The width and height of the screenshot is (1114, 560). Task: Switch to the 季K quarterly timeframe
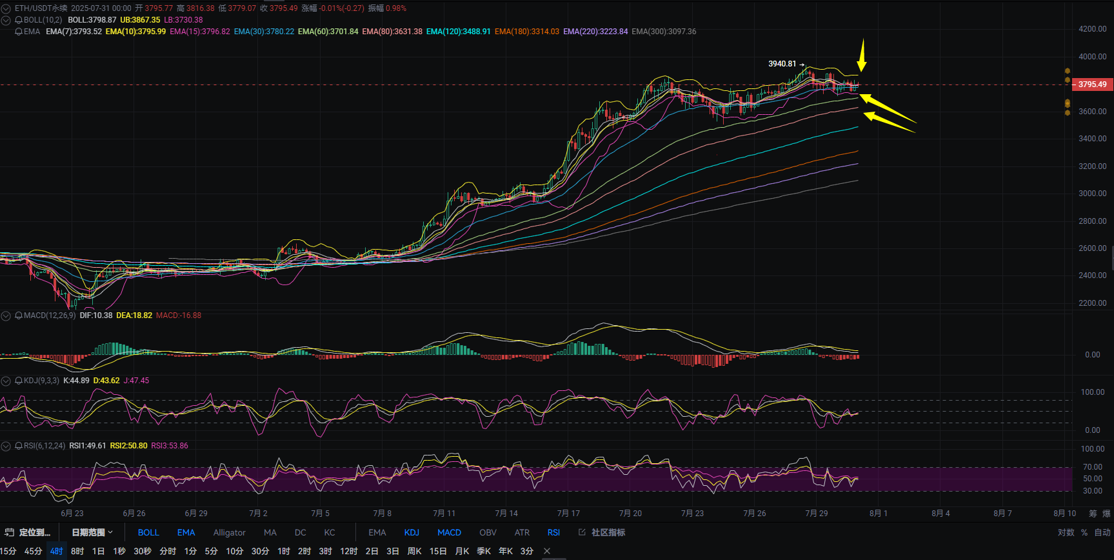click(x=484, y=551)
